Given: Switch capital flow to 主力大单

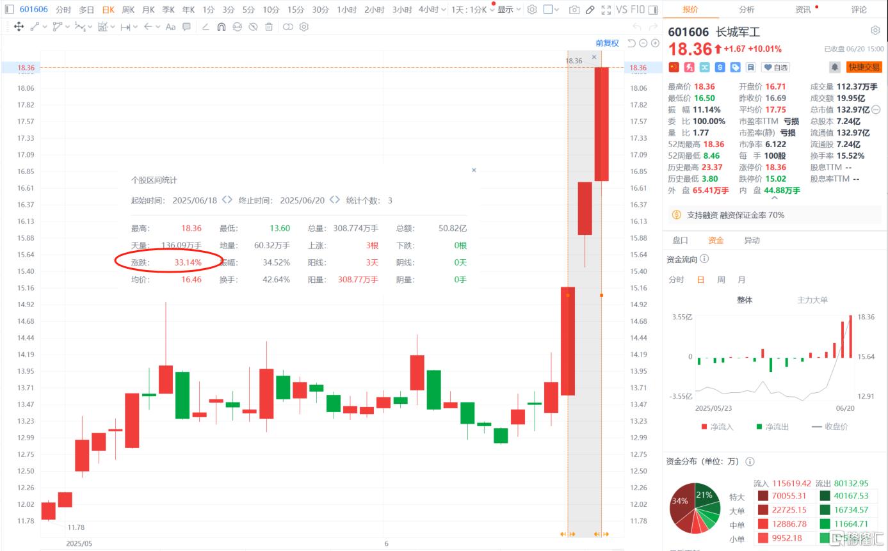Looking at the screenshot, I should [x=812, y=299].
